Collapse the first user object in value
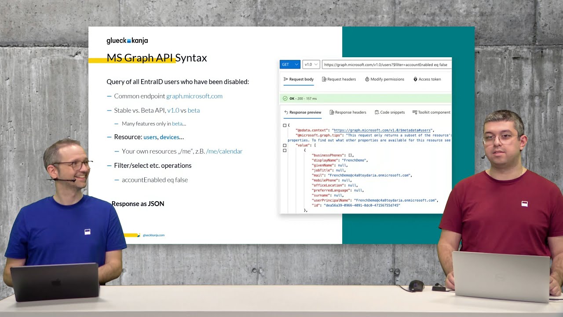Image resolution: width=563 pixels, height=317 pixels. click(x=285, y=151)
